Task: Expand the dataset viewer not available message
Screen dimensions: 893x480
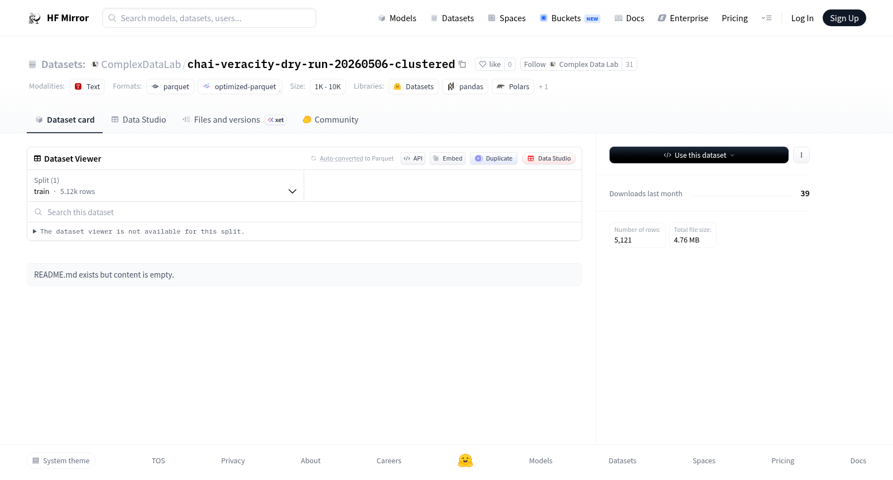Action: click(x=138, y=231)
